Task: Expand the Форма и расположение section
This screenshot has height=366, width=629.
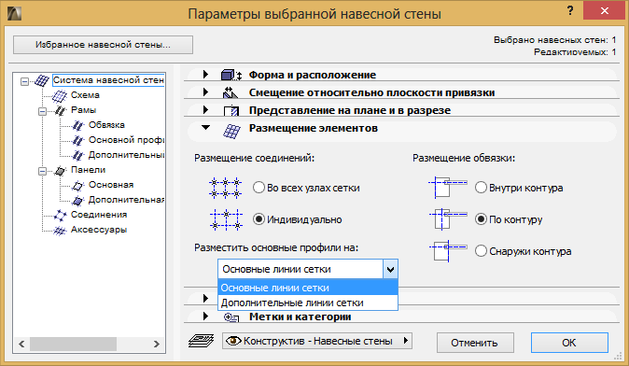Action: tap(205, 75)
